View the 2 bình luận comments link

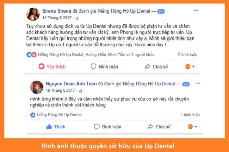click(x=187, y=55)
